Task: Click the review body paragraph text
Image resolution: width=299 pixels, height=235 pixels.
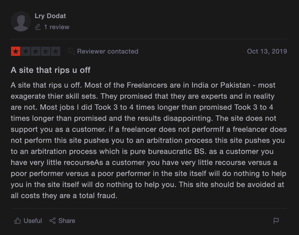Action: (149, 140)
